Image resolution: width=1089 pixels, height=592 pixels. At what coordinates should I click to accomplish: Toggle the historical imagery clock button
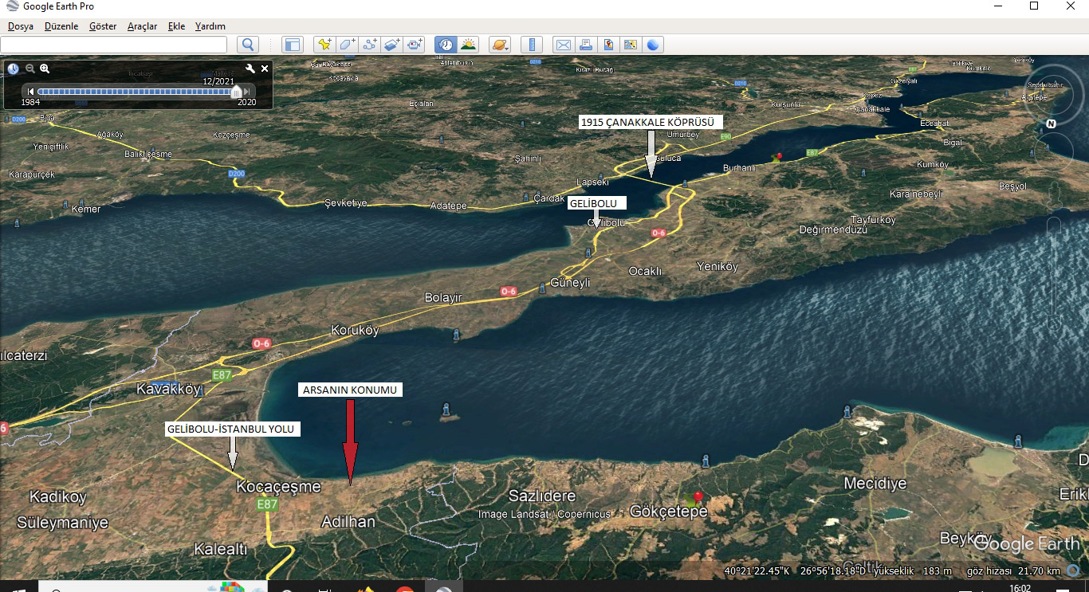[446, 45]
